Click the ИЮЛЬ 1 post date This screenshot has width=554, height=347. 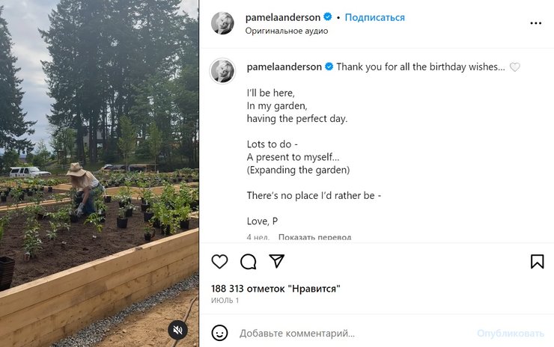225,300
